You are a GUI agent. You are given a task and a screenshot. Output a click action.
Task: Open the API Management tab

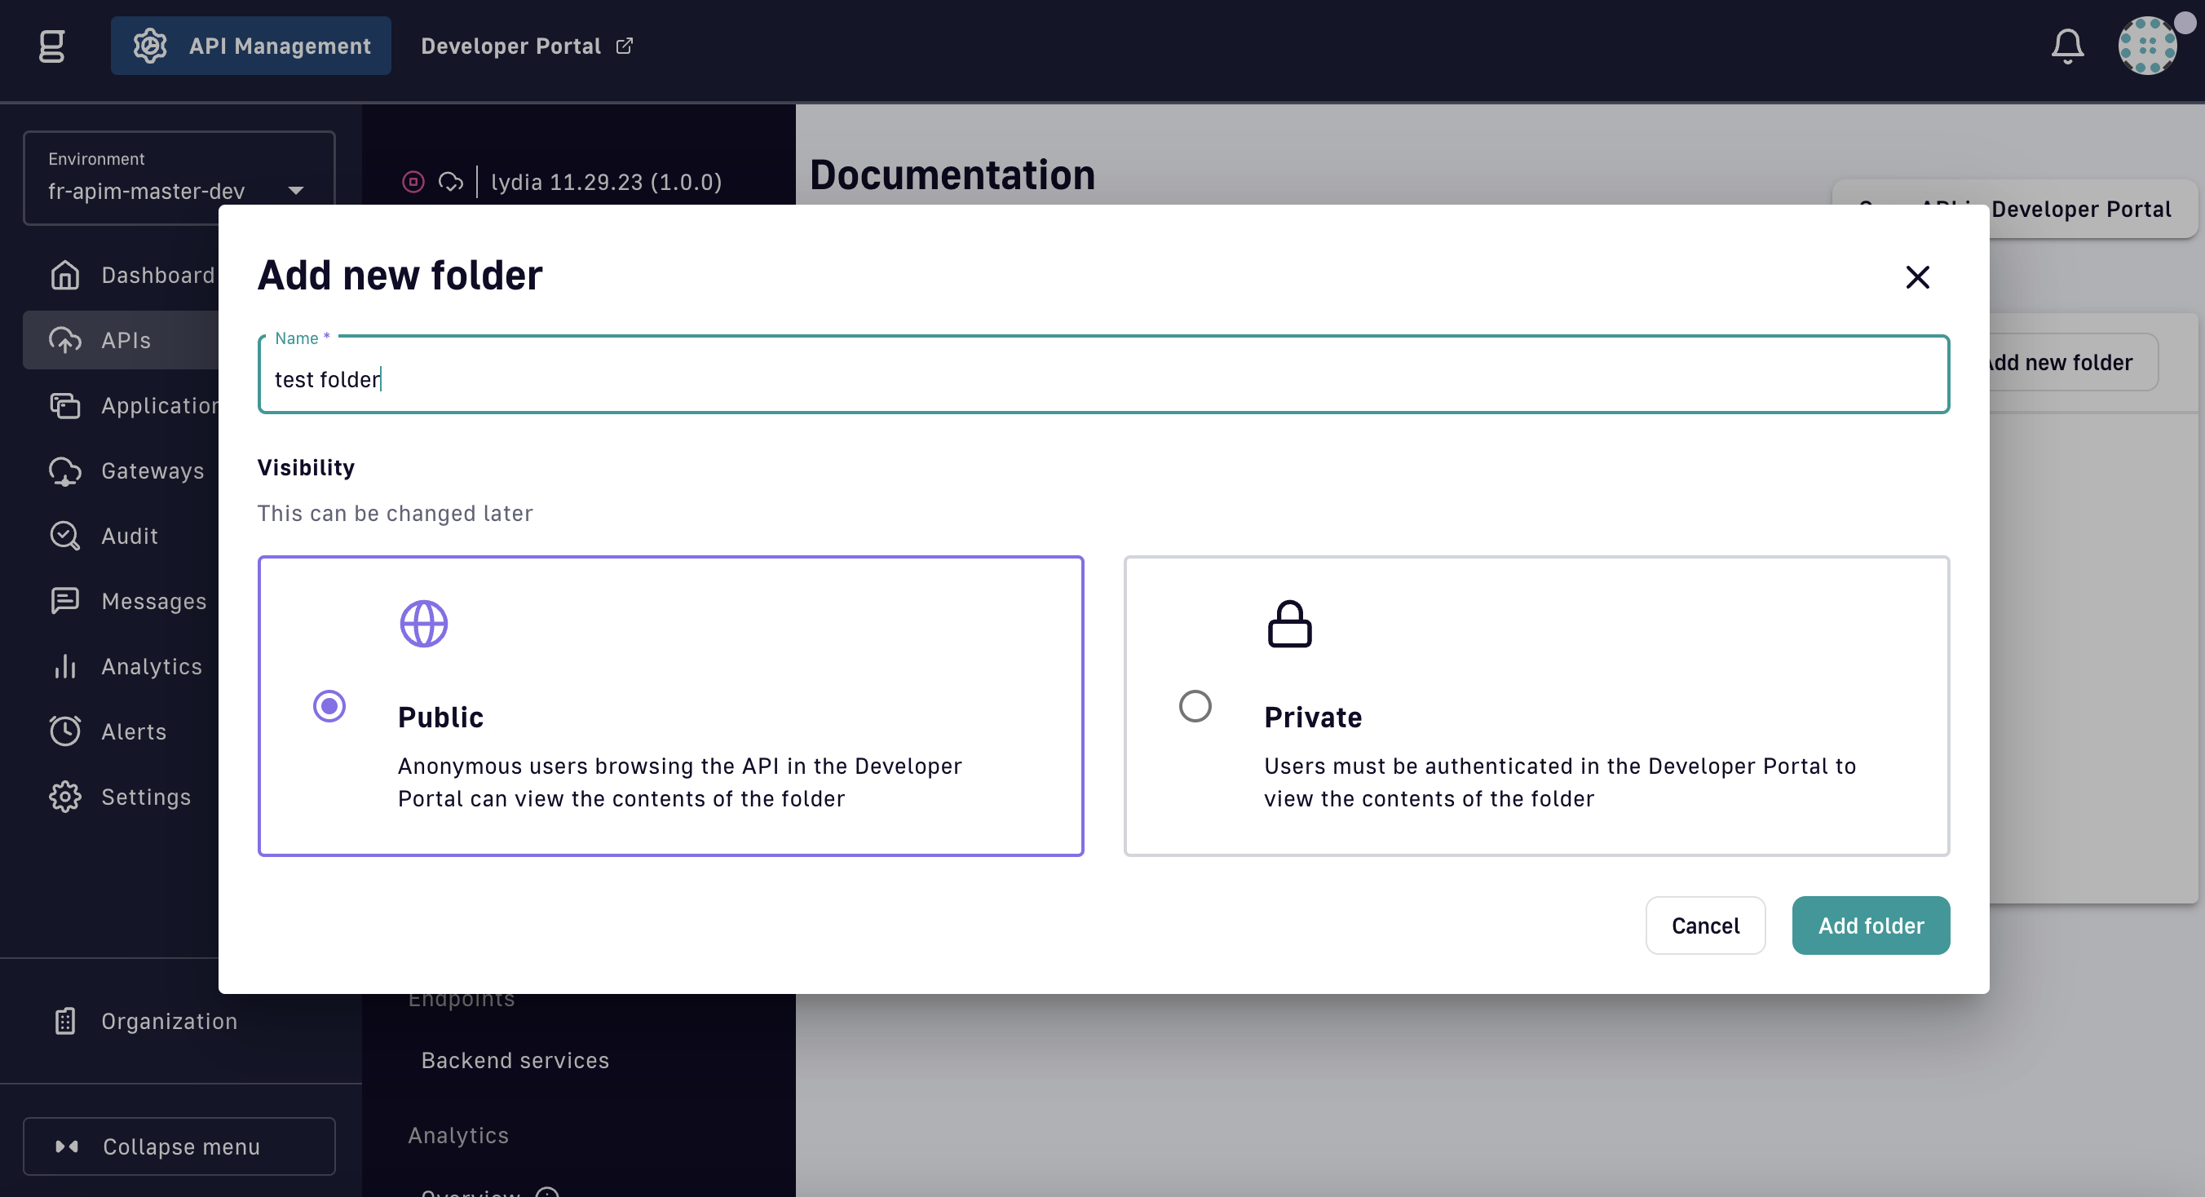pyautogui.click(x=251, y=46)
